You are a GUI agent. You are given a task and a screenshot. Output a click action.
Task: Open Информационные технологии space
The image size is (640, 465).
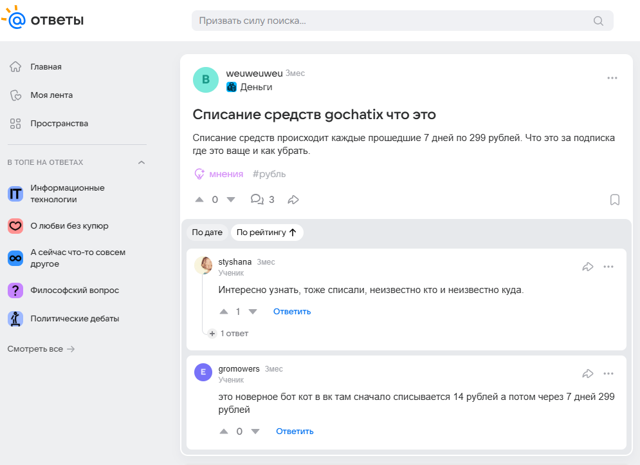click(x=68, y=194)
